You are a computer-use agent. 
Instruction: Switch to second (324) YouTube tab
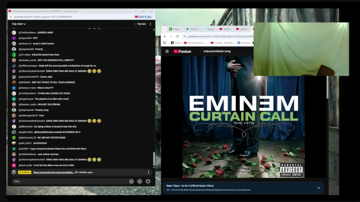(x=242, y=29)
